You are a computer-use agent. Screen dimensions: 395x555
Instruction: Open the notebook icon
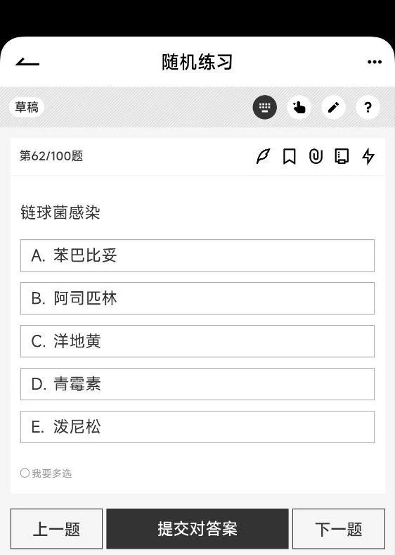pyautogui.click(x=342, y=156)
